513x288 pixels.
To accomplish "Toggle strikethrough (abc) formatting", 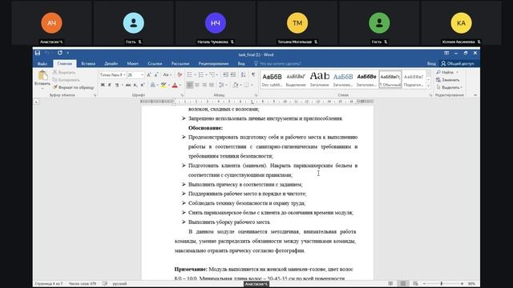I will [128, 85].
